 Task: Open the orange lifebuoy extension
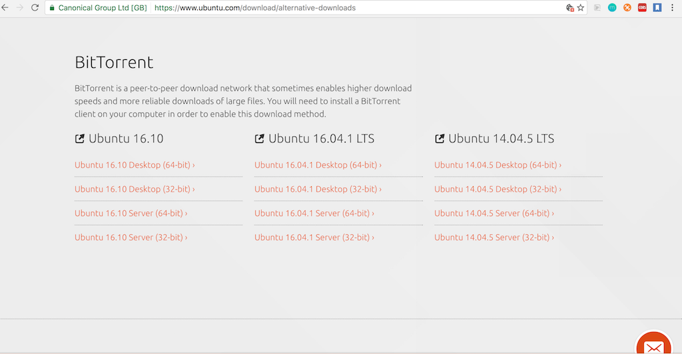[x=627, y=8]
